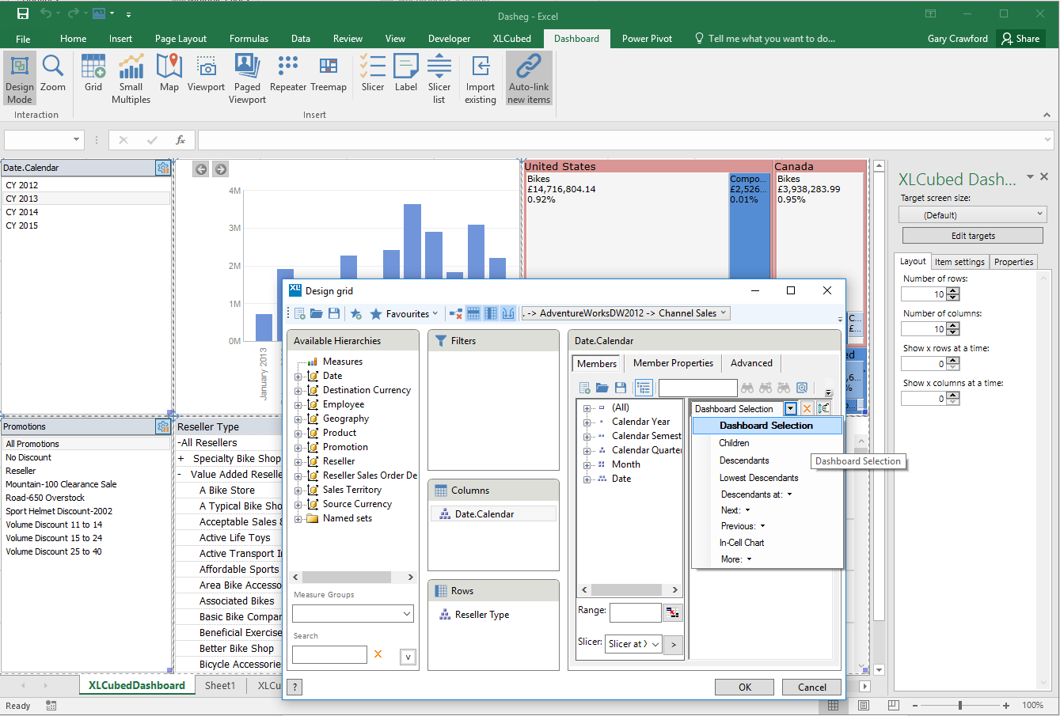Click the chart's previous page arrow
1060x716 pixels.
[201, 169]
